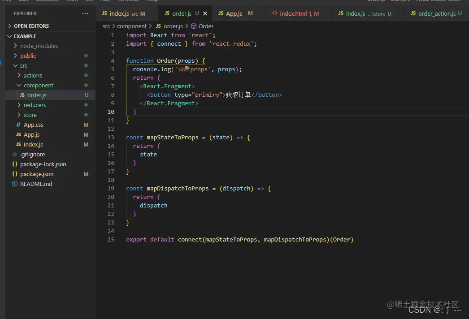469x319 pixels.
Task: Click line number 10 in the gutter
Action: tap(111, 112)
